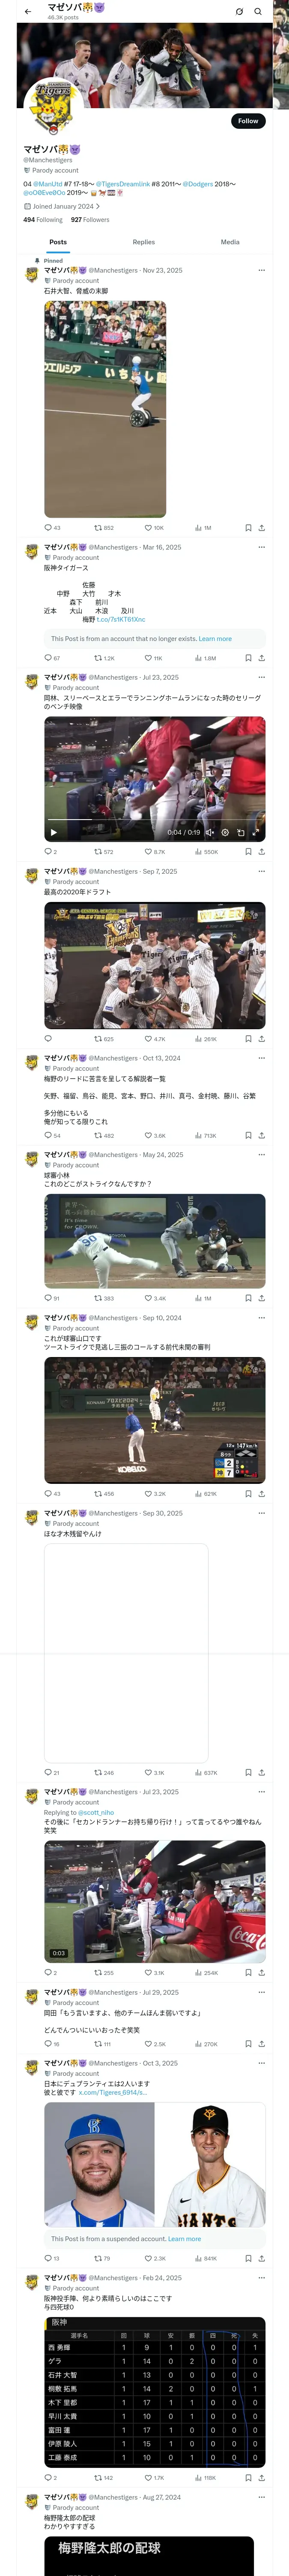This screenshot has width=289, height=2576.
Task: Expand options for Sep 7, 2025 post
Action: (262, 871)
